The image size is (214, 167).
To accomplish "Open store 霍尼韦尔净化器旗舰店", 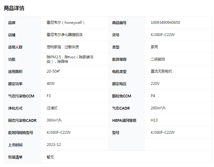I will pyautogui.click(x=65, y=35).
